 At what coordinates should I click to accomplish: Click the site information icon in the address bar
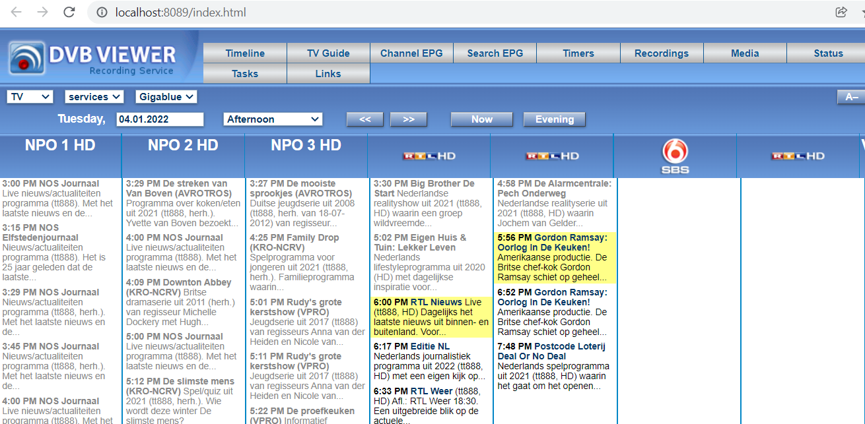click(102, 12)
